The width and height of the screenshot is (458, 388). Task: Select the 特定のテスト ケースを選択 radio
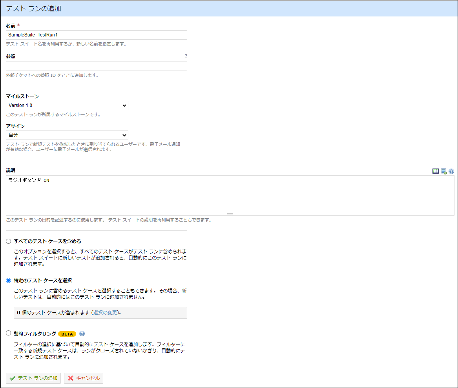point(8,280)
